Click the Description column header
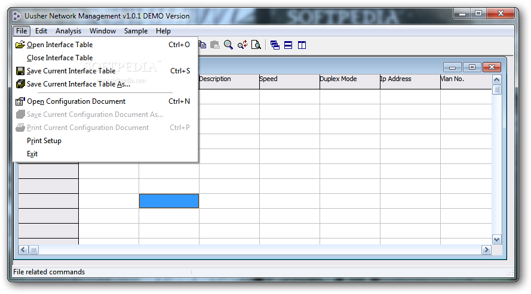Image resolution: width=531 pixels, height=294 pixels. [x=229, y=82]
